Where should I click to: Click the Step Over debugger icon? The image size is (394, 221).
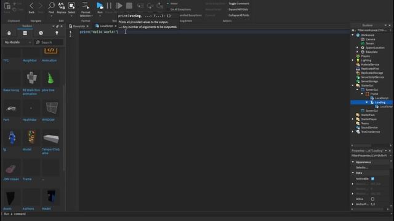pyautogui.click(x=150, y=6)
